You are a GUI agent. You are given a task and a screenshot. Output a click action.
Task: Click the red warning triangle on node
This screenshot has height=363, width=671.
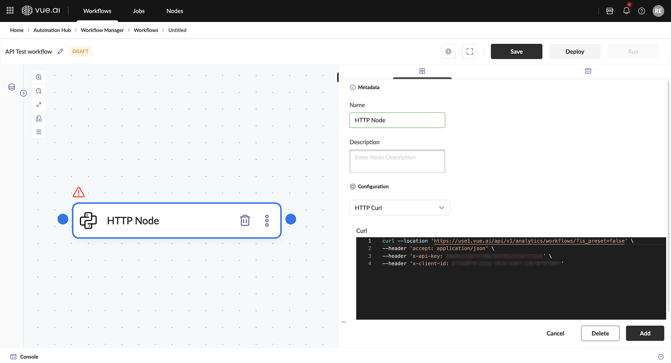click(79, 192)
